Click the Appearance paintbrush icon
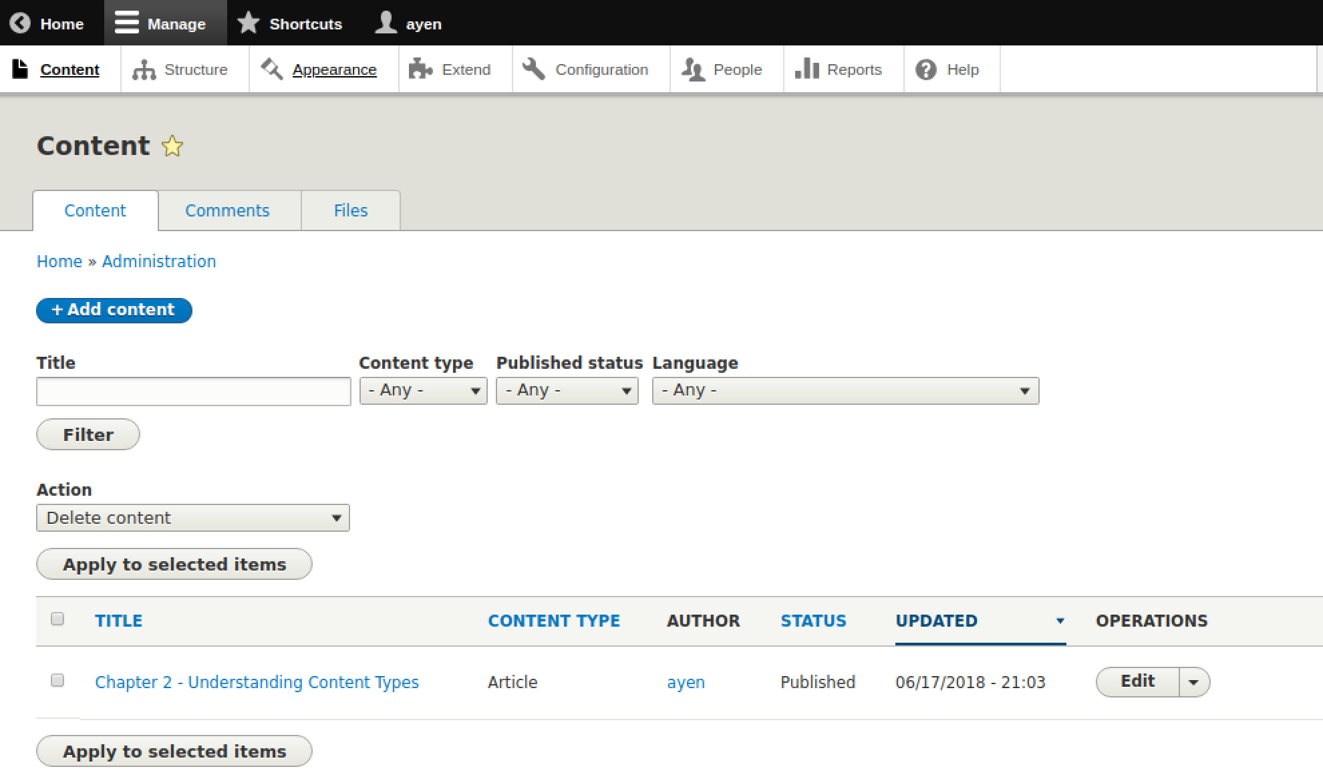This screenshot has width=1323, height=783. 271,69
